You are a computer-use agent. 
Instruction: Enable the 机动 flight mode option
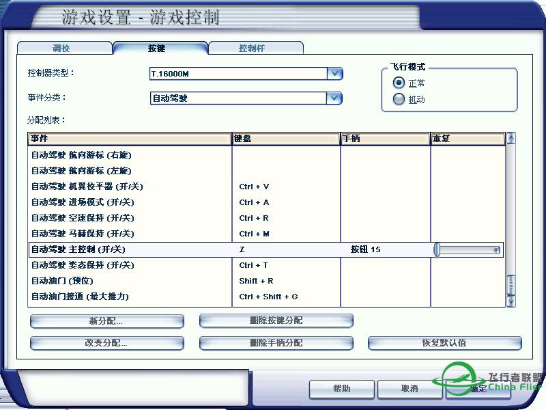(x=398, y=98)
